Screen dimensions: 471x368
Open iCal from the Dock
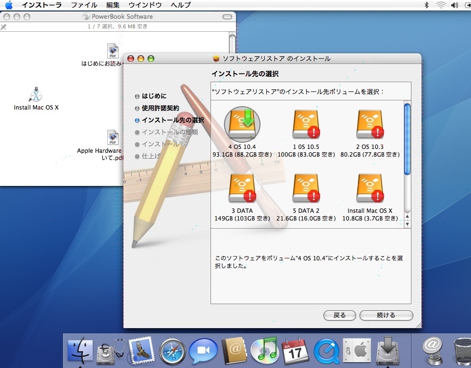295,351
